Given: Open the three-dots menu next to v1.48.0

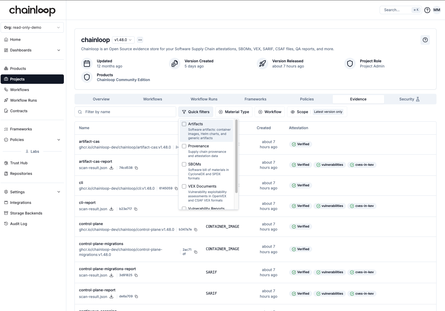Looking at the screenshot, I should (x=140, y=40).
